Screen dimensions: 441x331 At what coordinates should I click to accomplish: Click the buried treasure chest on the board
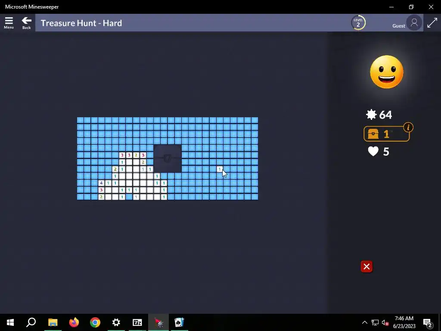(168, 159)
